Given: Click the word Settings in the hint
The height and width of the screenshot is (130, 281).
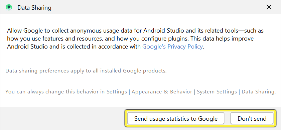Looking at the screenshot, I should pyautogui.click(x=117, y=92).
